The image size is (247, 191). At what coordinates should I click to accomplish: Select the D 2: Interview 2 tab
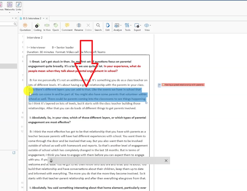(x=32, y=18)
